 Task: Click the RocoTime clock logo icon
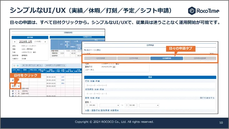pos(191,11)
